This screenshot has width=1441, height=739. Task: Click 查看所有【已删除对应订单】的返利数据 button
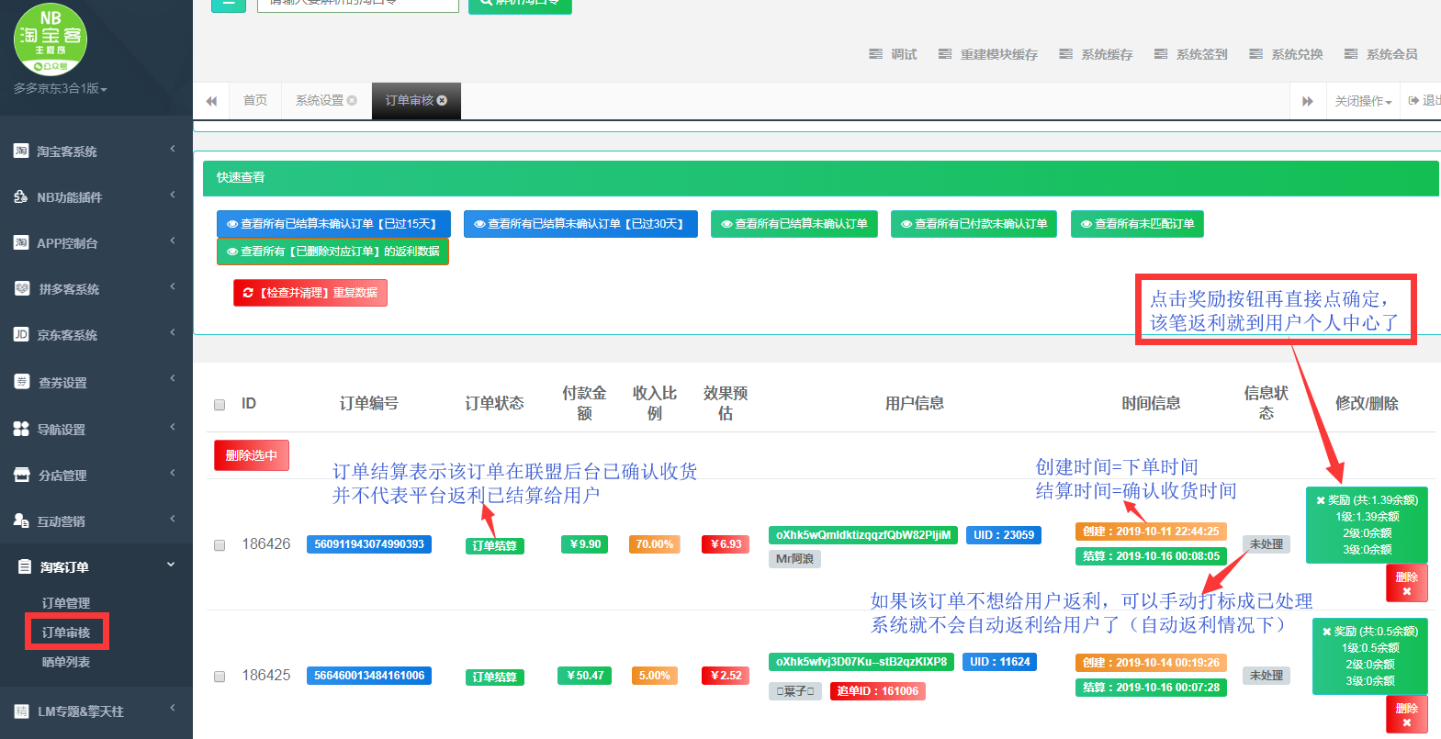tap(332, 252)
